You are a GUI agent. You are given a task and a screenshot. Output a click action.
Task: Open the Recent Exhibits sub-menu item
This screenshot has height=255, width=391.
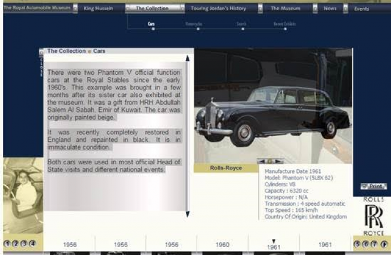284,24
